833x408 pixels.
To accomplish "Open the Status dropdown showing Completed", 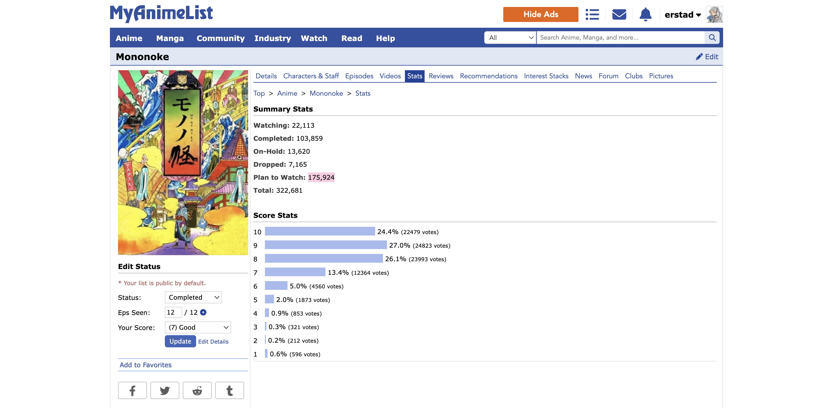I will click(x=193, y=297).
